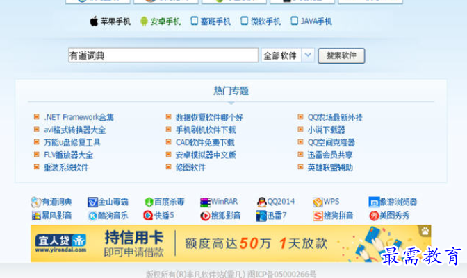Click the 酷狗音乐 app icon

point(92,216)
